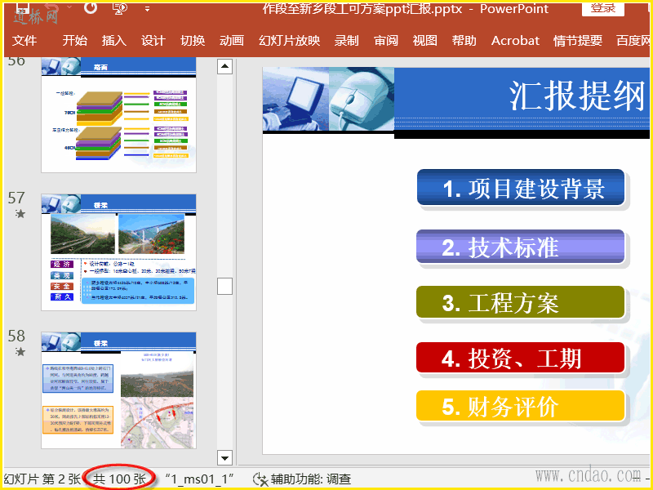
Task: Click animation star icon beside slide 57
Action: coord(20,214)
